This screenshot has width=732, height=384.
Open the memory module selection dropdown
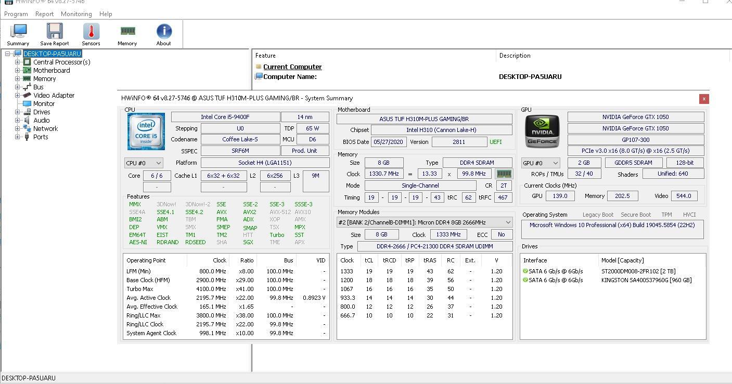pos(425,222)
